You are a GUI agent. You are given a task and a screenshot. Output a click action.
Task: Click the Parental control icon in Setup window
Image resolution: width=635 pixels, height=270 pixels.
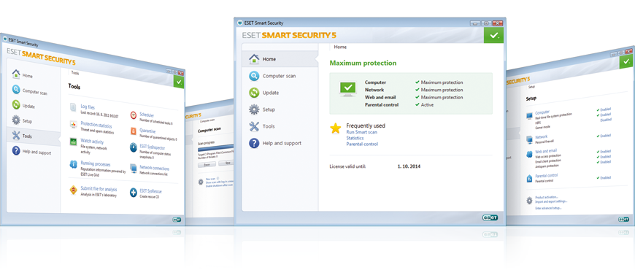coord(529,178)
